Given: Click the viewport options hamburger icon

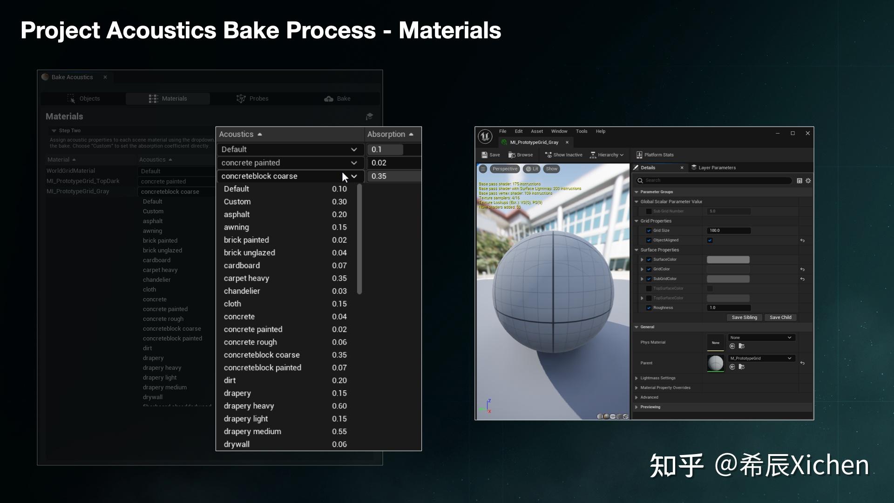Looking at the screenshot, I should (x=482, y=169).
